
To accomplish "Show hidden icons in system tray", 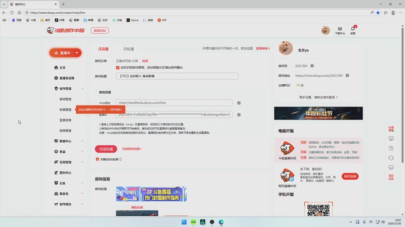I will click(350, 222).
